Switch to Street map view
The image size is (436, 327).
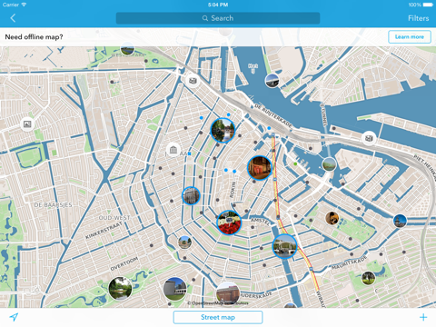coord(218,317)
